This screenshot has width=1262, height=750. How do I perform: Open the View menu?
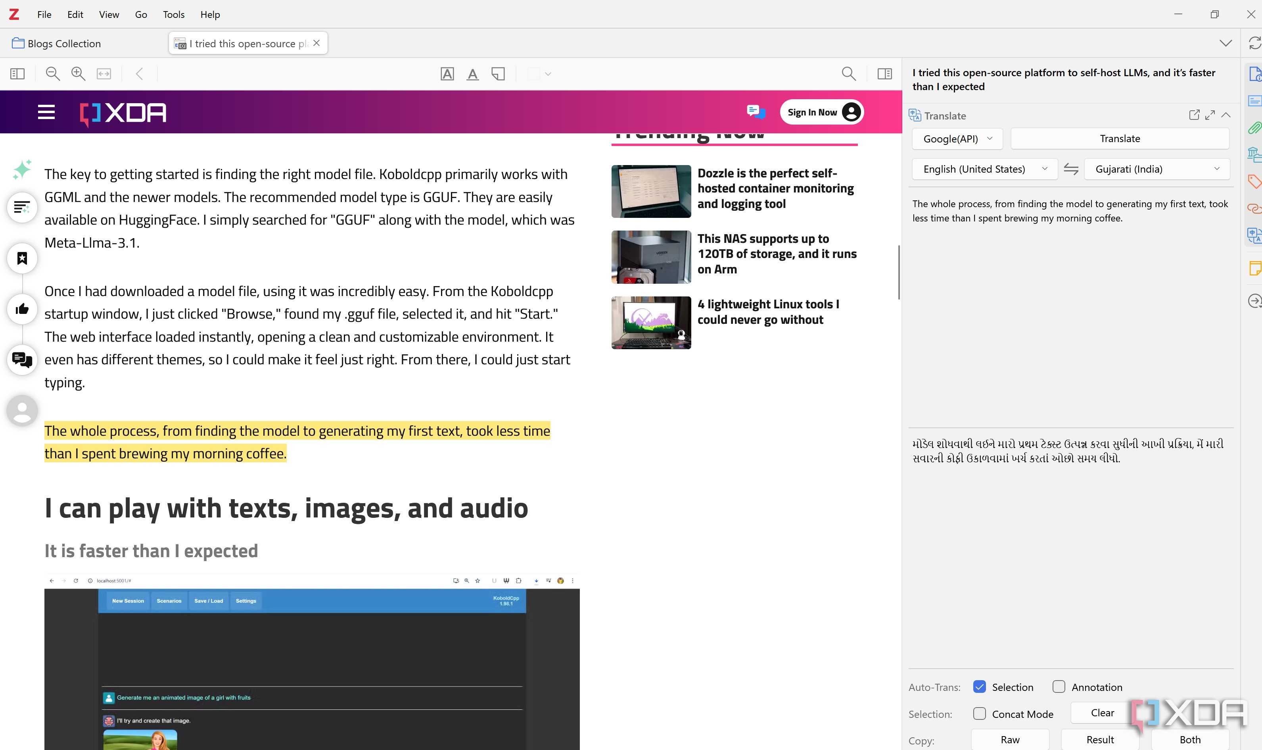coord(109,14)
